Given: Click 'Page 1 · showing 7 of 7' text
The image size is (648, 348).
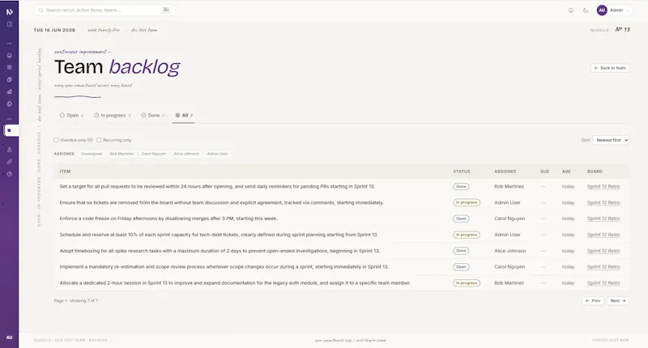Looking at the screenshot, I should [76, 300].
